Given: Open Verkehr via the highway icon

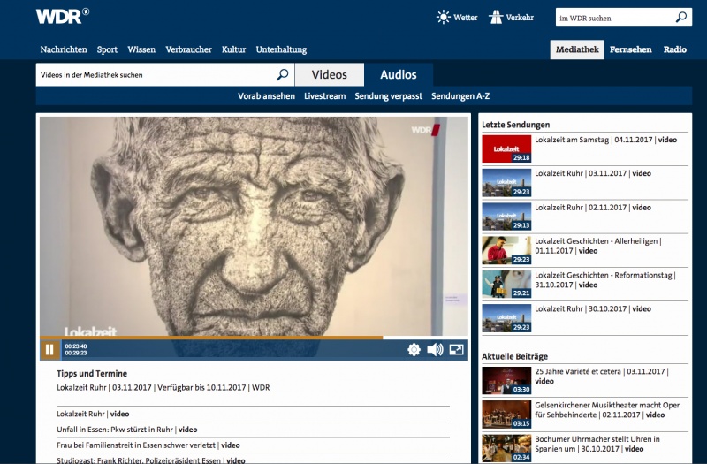Looking at the screenshot, I should pyautogui.click(x=496, y=17).
